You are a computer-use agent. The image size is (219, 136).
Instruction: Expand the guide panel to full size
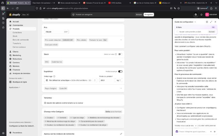(211, 22)
